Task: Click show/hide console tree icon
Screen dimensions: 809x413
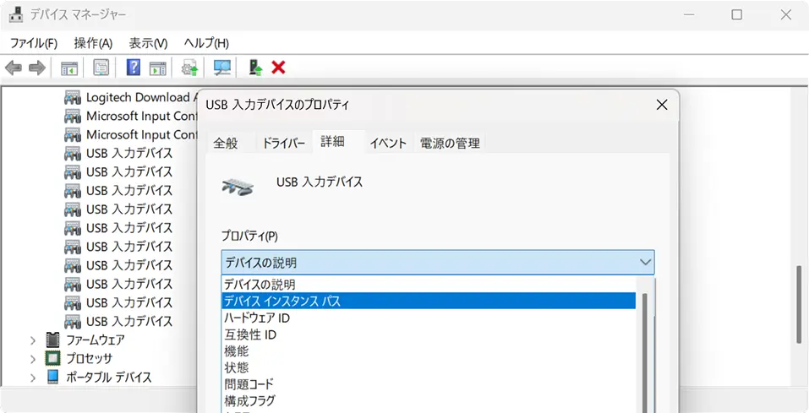Action: coord(69,68)
